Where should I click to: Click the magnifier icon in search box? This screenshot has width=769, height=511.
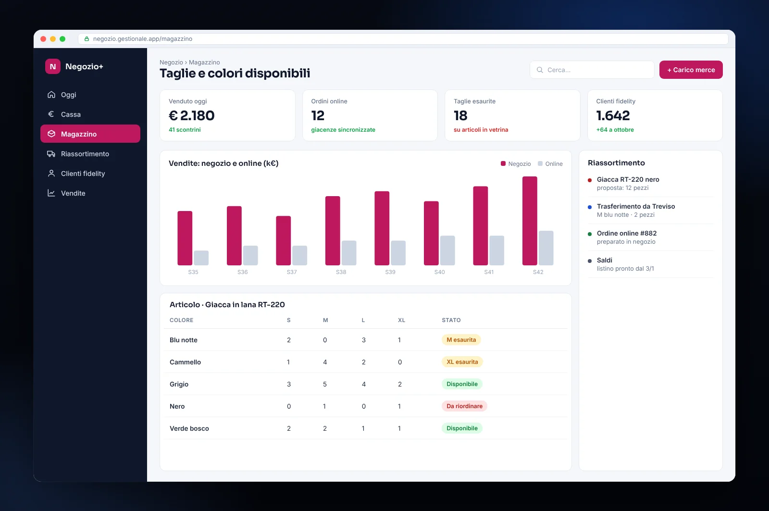point(540,70)
